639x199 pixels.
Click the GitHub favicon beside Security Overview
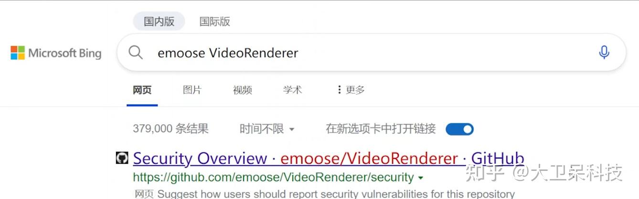(x=122, y=158)
